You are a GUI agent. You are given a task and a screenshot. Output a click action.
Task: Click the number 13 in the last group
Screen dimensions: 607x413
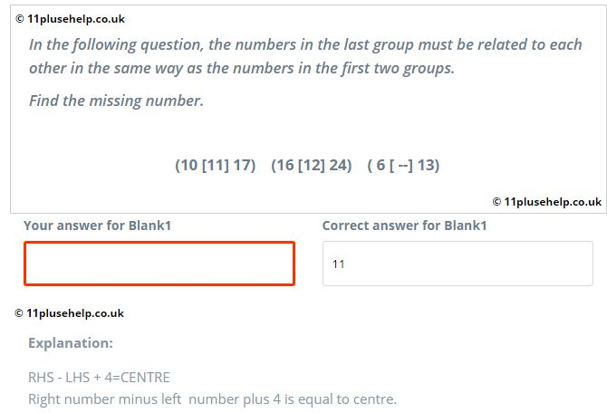(426, 165)
